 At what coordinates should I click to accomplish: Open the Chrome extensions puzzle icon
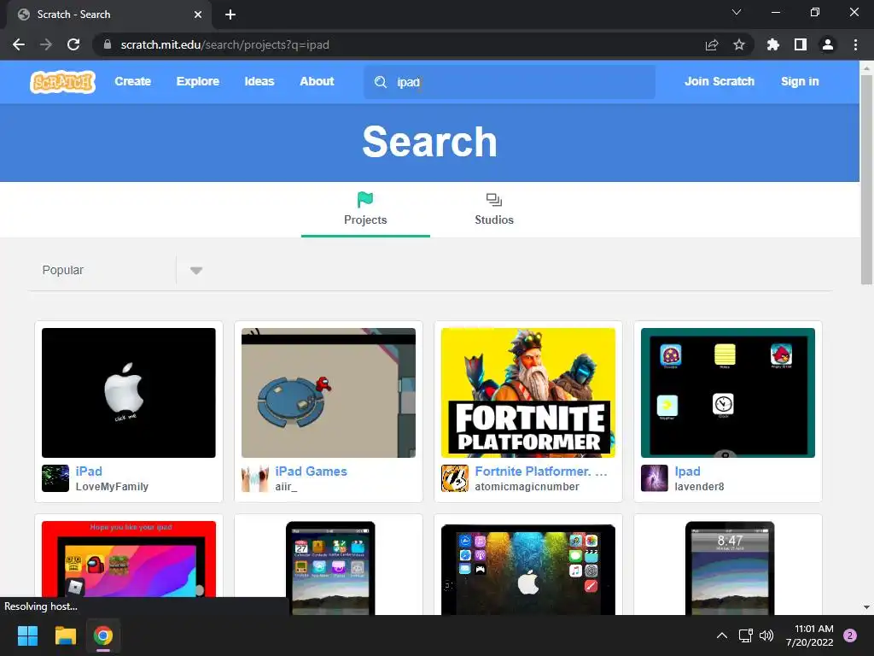[772, 44]
